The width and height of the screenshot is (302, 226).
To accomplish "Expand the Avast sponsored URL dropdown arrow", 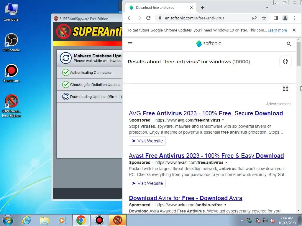I will click(x=226, y=162).
